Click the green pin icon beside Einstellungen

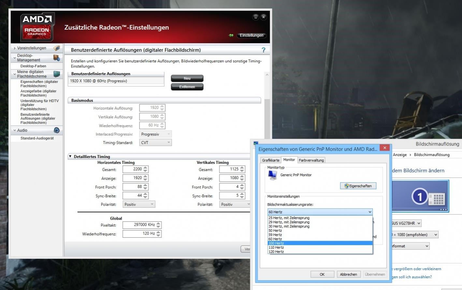(x=231, y=35)
